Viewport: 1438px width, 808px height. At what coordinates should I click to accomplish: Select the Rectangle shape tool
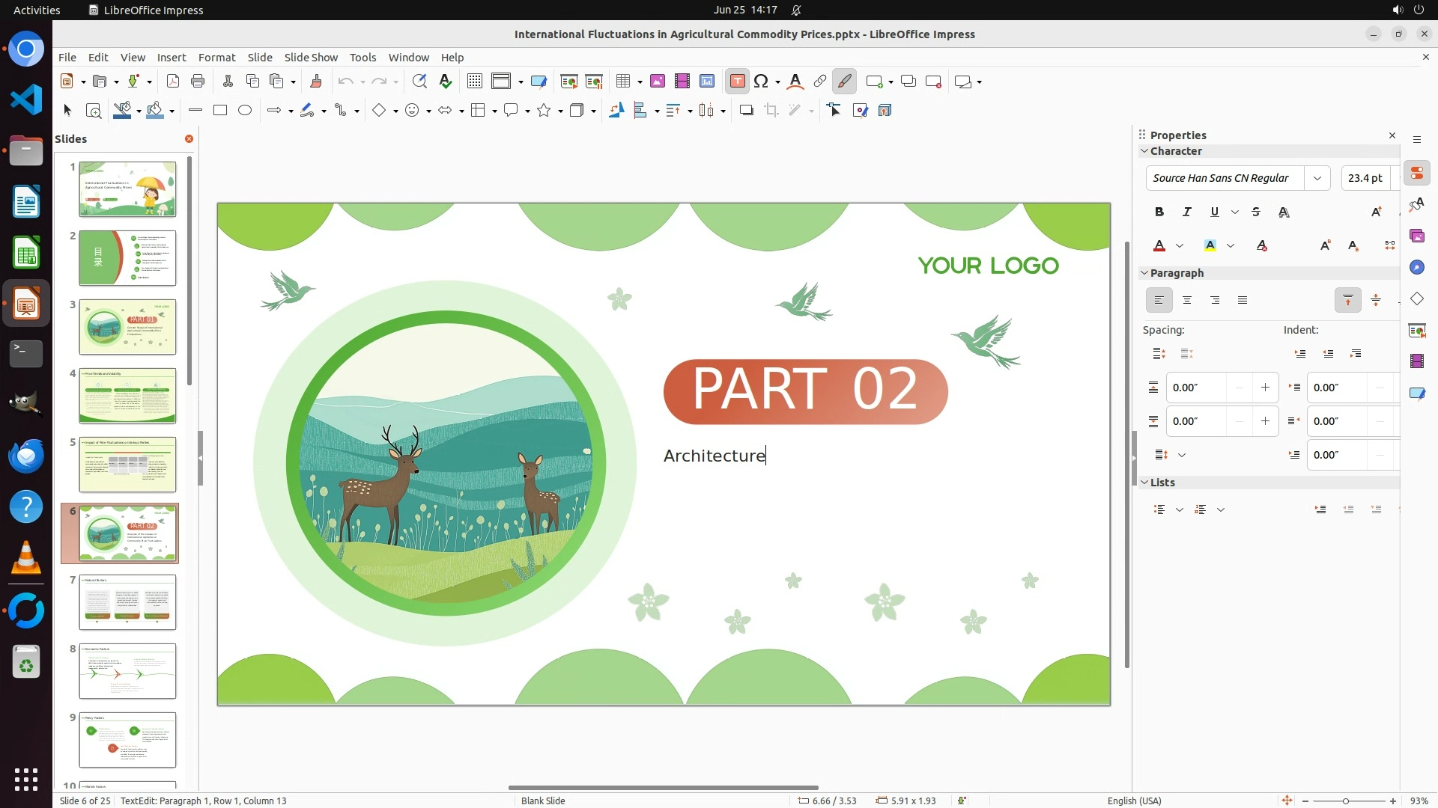click(220, 111)
